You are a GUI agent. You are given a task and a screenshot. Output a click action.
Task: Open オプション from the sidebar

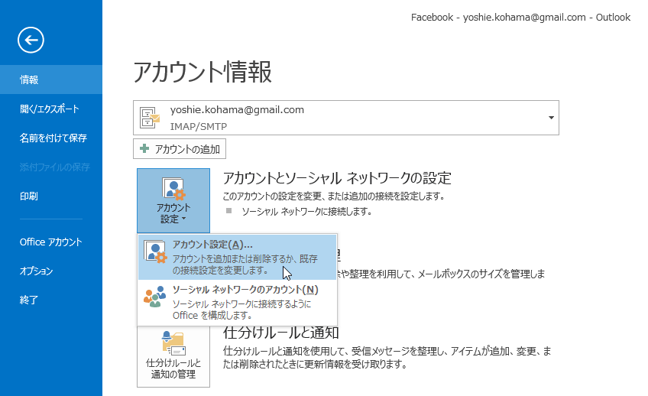pos(51,271)
